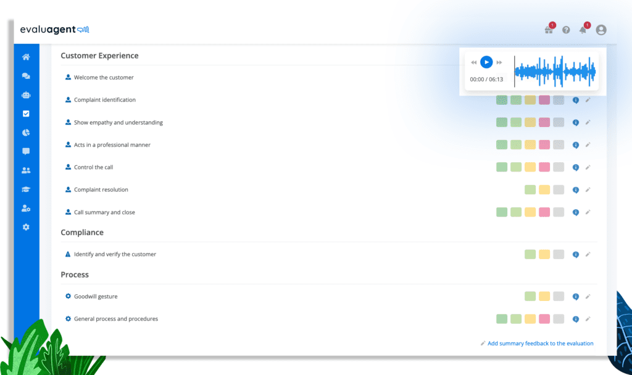Click the Control the call line item label
The height and width of the screenshot is (375, 632).
pos(94,167)
